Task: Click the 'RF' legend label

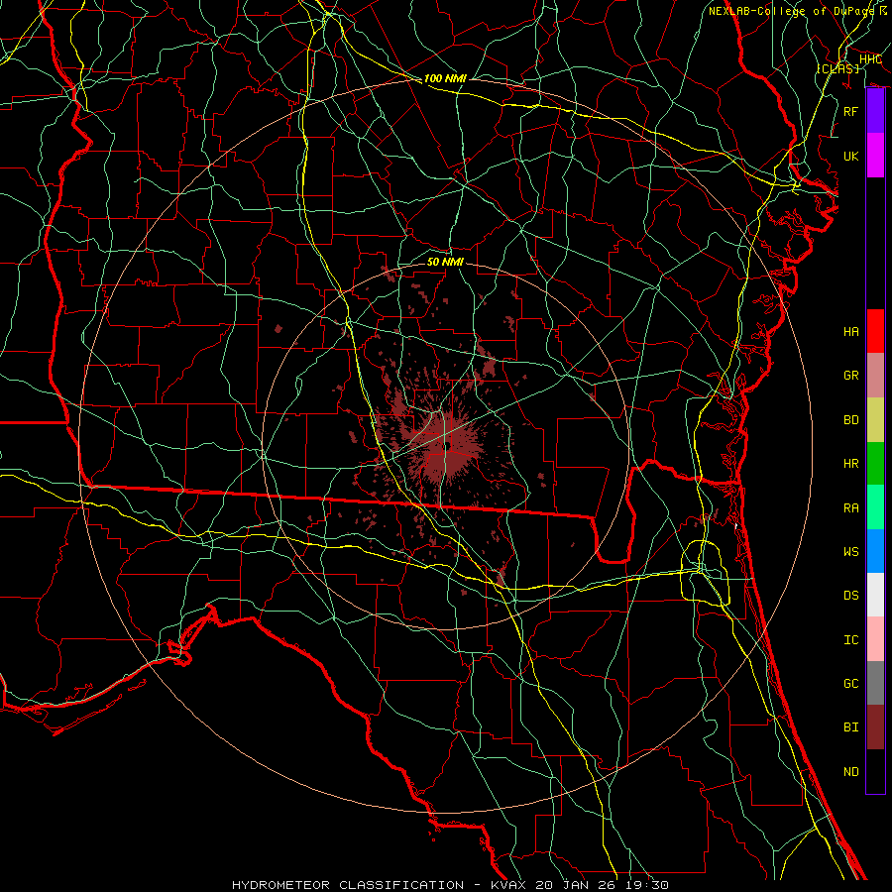Action: pyautogui.click(x=851, y=112)
